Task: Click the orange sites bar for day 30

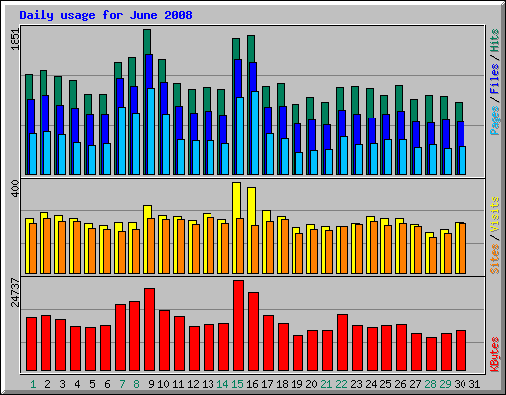Action: (463, 248)
